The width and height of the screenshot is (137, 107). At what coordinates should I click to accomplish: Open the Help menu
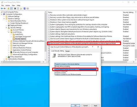[18, 6]
